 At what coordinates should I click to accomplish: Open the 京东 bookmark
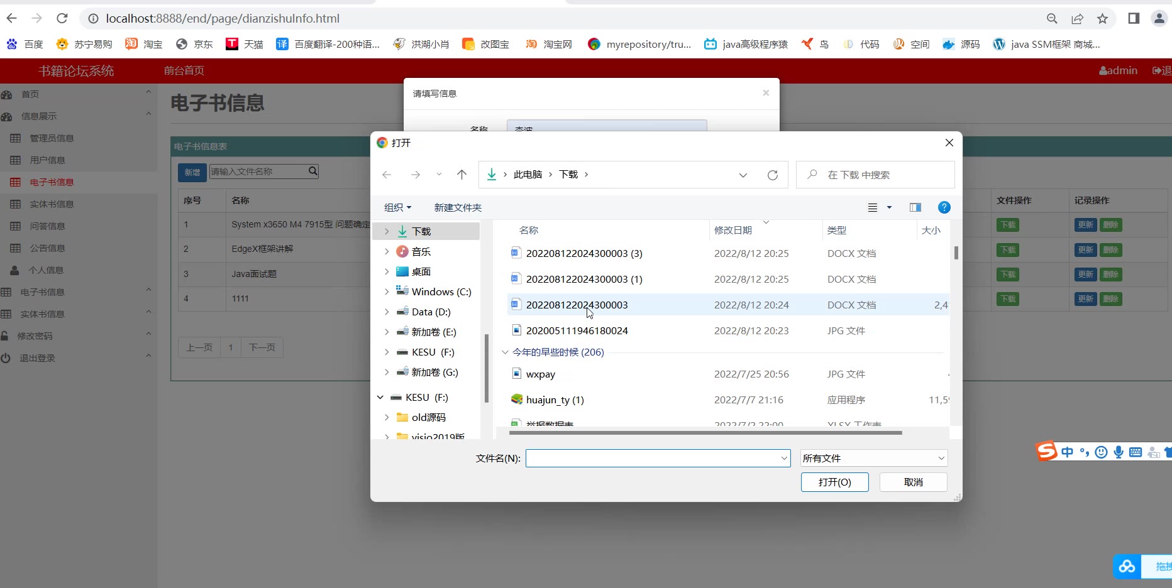pos(194,44)
